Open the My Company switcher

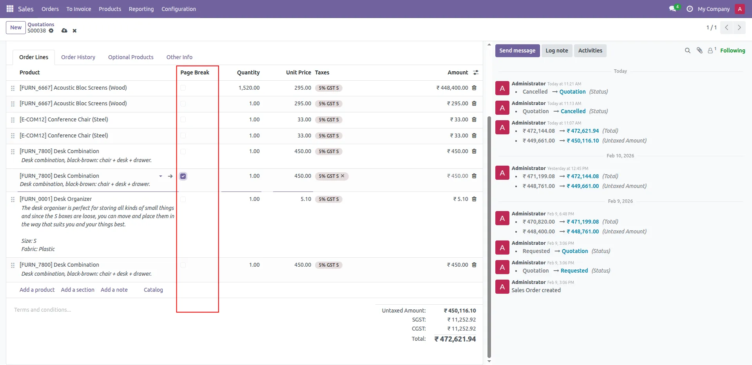coord(713,9)
